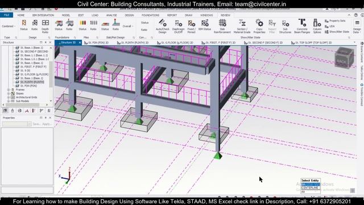
Task: Switch to DRAW ribbon tab
Action: [x=188, y=15]
